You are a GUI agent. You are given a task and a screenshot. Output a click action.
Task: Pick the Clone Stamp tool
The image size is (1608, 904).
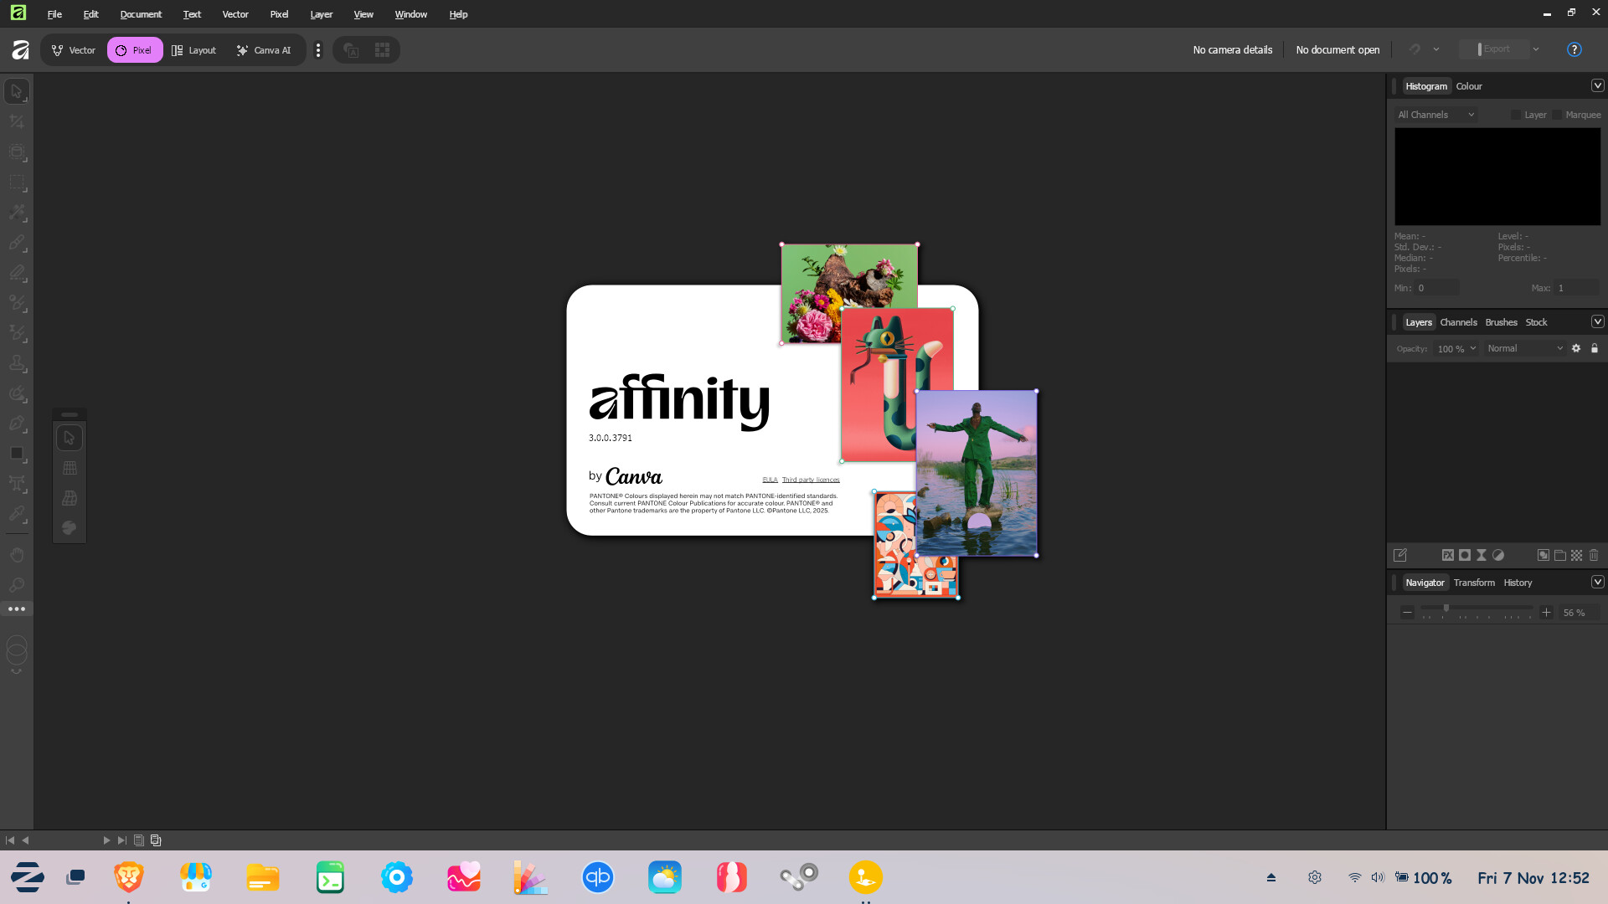16,363
